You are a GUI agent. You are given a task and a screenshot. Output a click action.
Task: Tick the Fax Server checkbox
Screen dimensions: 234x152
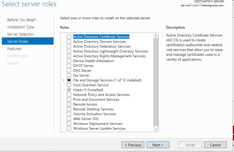click(69, 75)
